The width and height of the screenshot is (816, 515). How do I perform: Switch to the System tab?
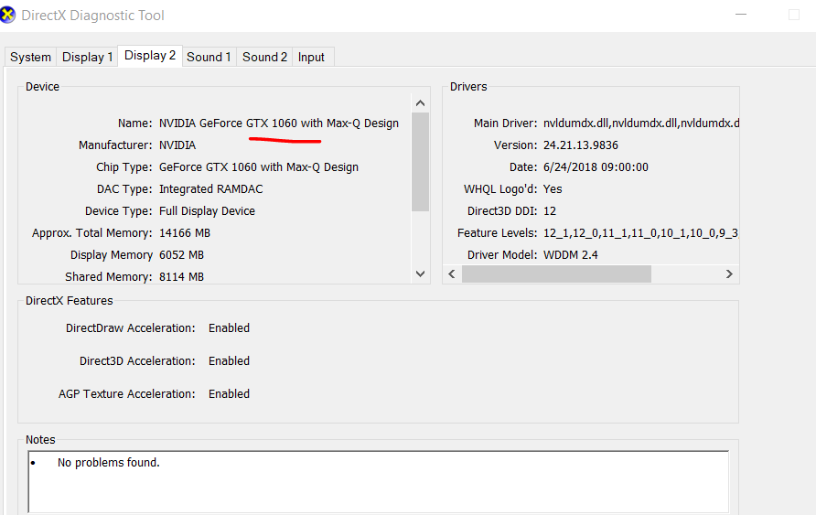[31, 58]
